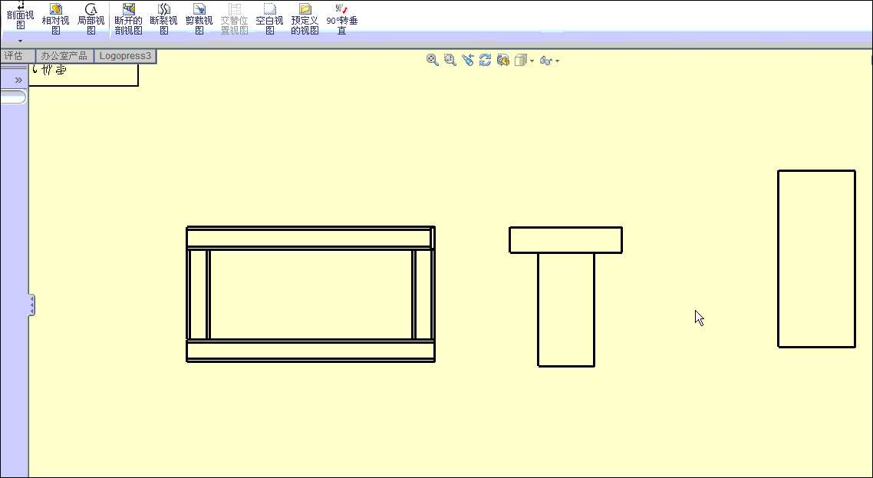Open the Hide/Show Items dropdown arrow
Screen dimensions: 873x478
[x=557, y=61]
